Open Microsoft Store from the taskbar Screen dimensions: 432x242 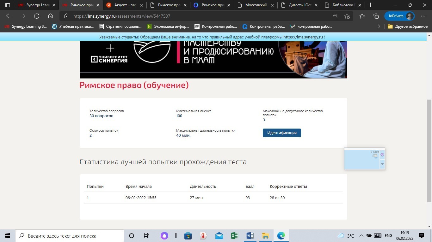pyautogui.click(x=188, y=236)
